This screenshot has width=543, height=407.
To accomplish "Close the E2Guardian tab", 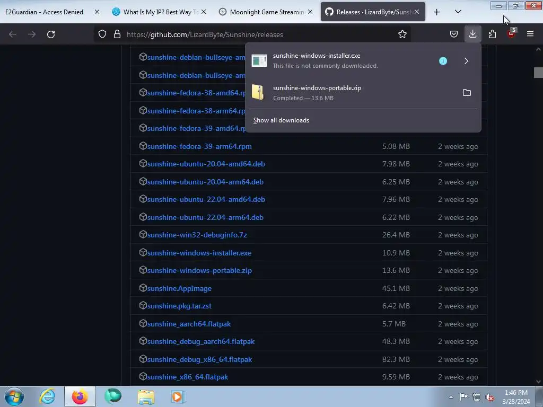I will (97, 12).
